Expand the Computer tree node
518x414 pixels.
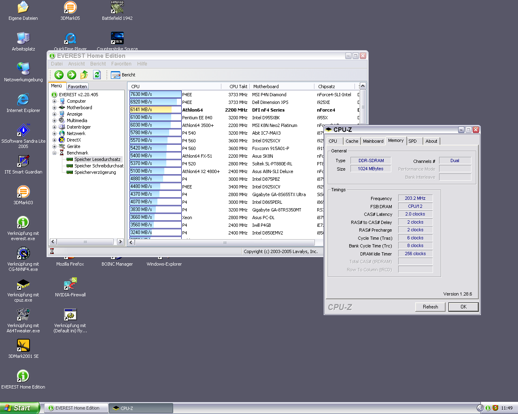[54, 101]
